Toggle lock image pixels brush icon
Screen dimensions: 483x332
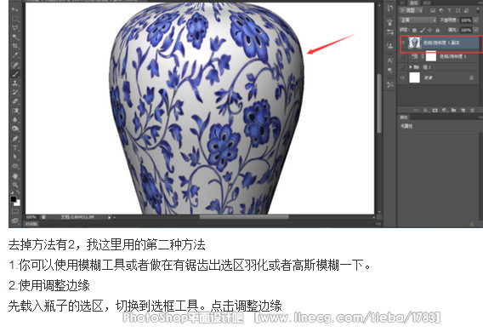(x=423, y=30)
